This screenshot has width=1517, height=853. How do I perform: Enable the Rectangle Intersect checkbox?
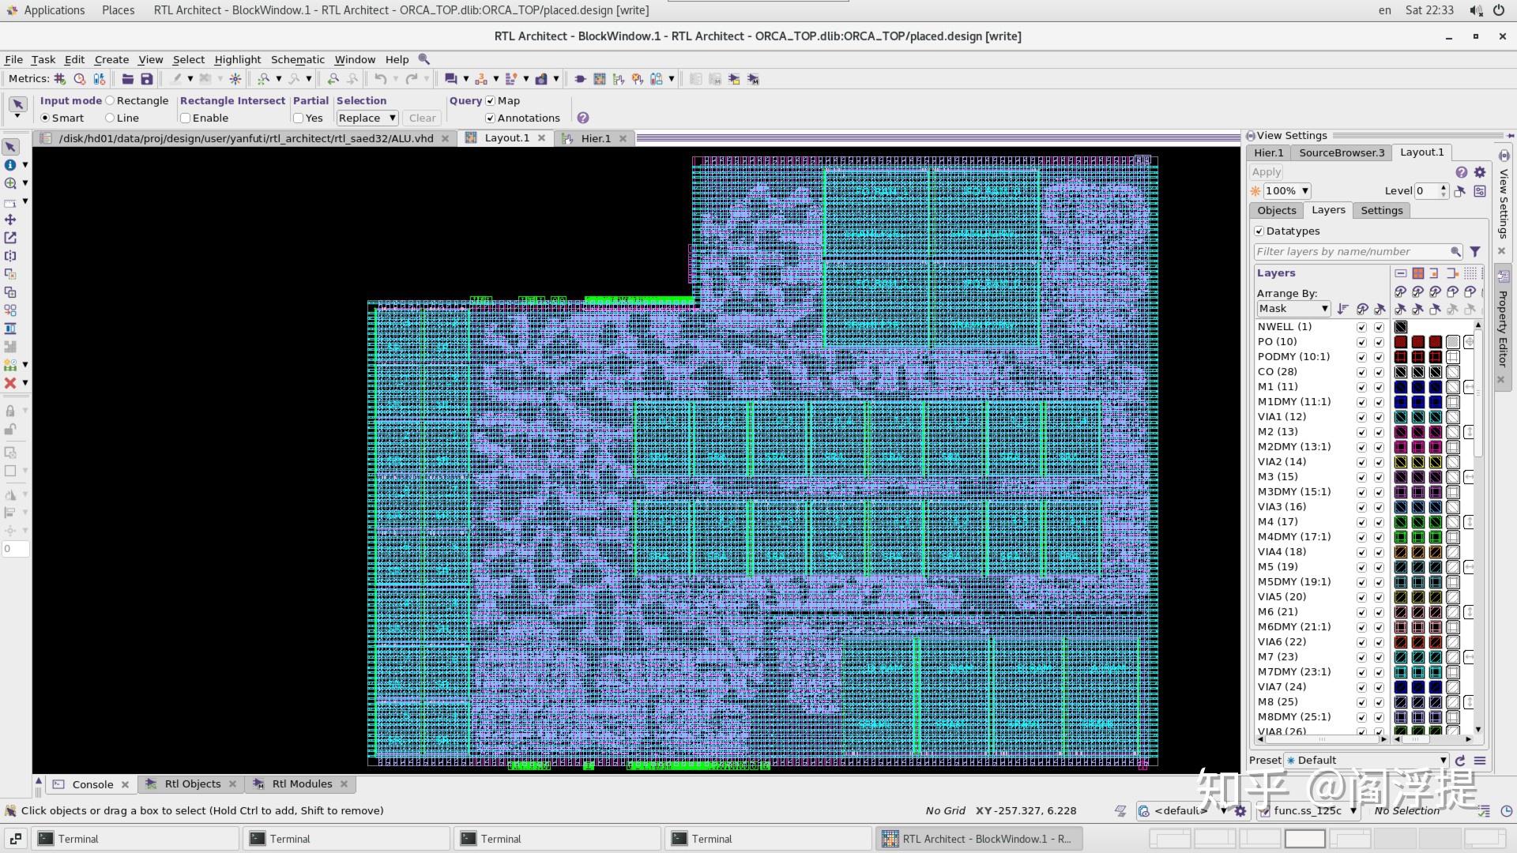pyautogui.click(x=185, y=118)
